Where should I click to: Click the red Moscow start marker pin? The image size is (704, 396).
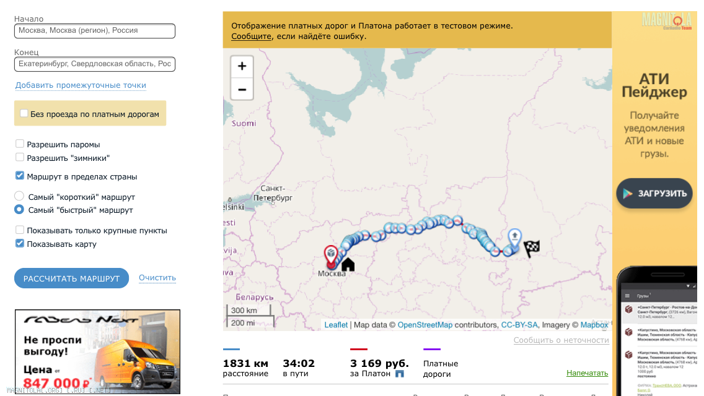331,257
